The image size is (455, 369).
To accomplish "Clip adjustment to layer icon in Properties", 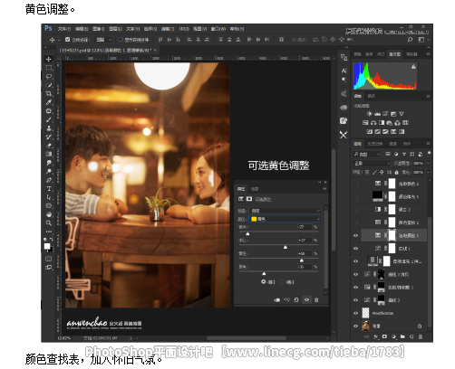I will [x=276, y=299].
